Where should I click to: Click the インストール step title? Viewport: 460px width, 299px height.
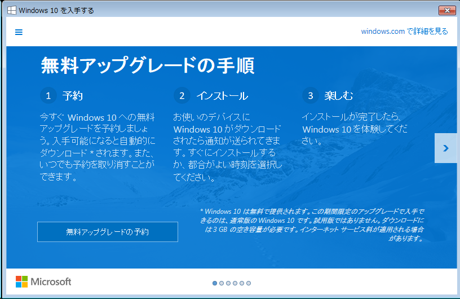click(x=222, y=96)
